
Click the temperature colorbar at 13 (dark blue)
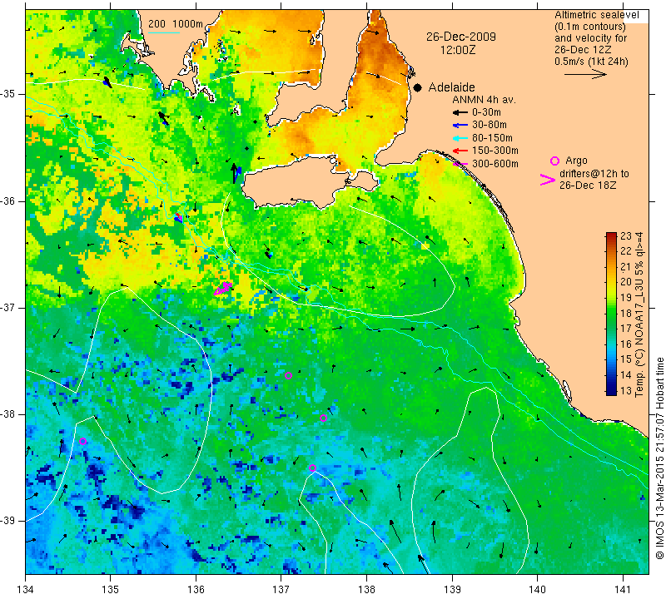pyautogui.click(x=611, y=391)
